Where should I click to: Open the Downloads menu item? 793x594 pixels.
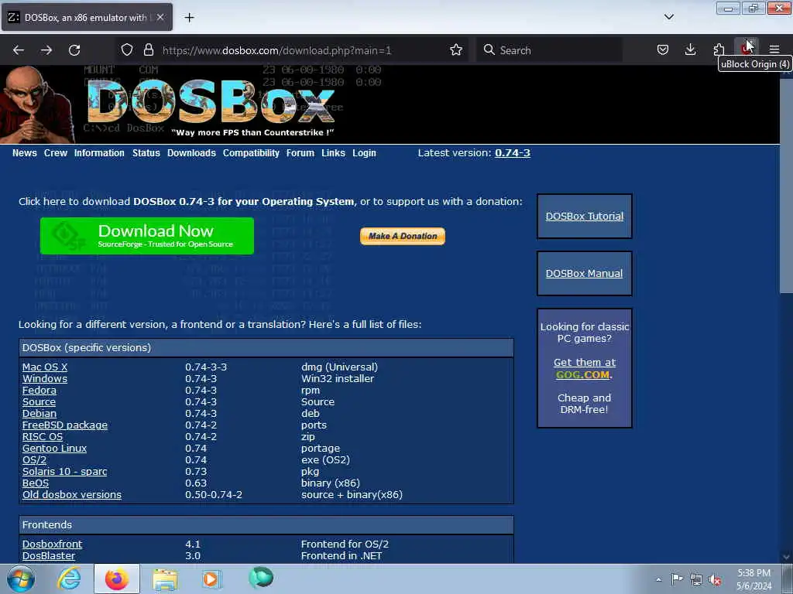pyautogui.click(x=192, y=153)
